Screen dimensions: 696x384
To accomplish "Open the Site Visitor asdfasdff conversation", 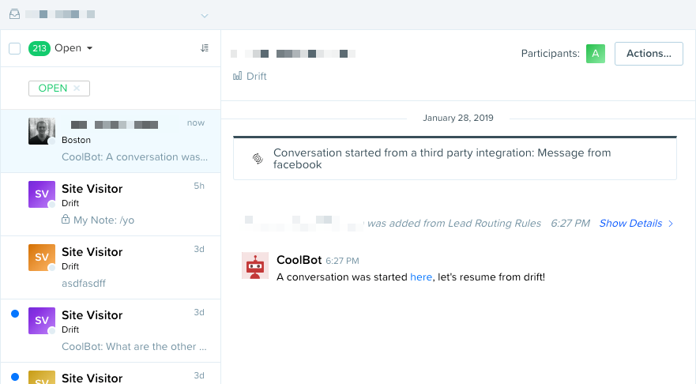I will [111, 267].
